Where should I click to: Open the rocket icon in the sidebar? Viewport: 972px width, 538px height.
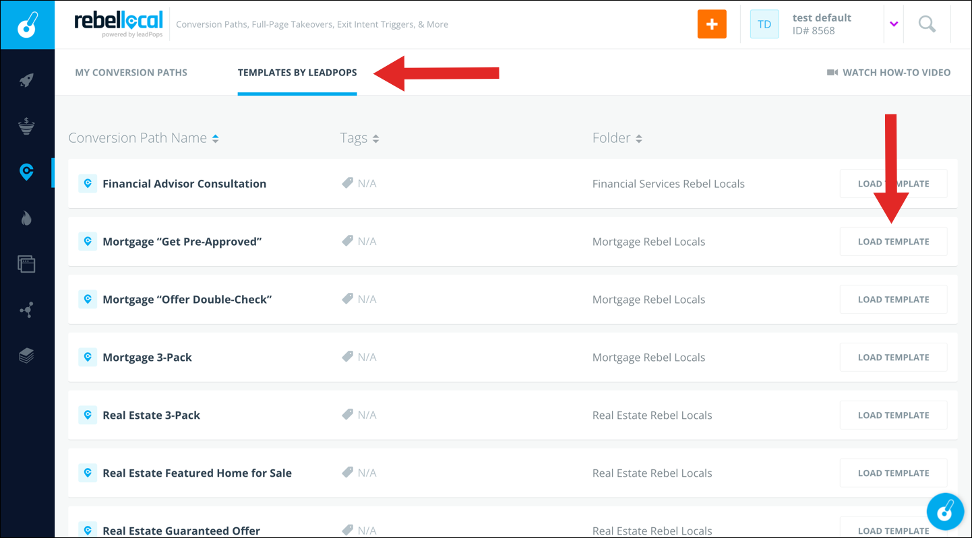pos(26,81)
